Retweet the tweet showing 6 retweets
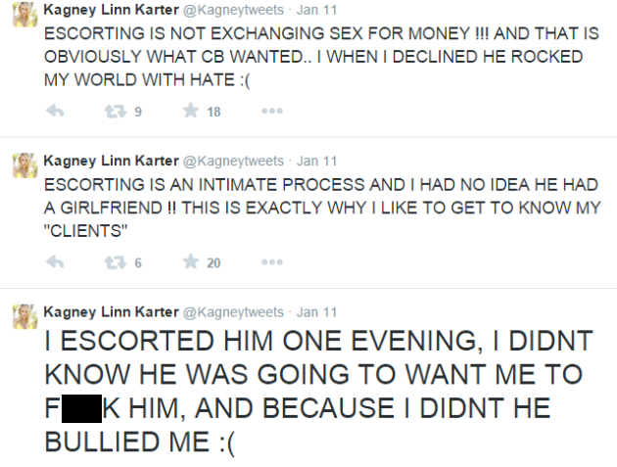Image resolution: width=617 pixels, height=467 pixels. (x=118, y=262)
